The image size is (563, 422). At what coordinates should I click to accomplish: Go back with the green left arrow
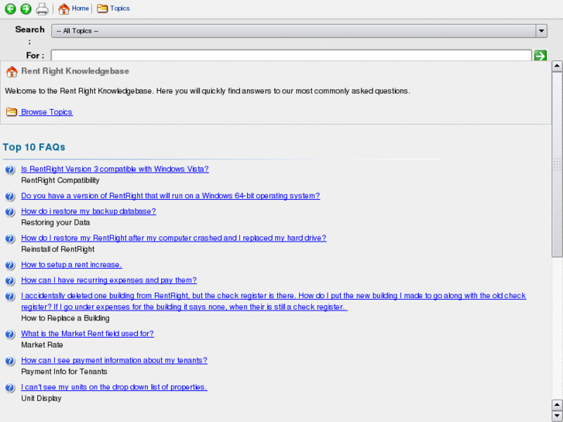point(10,9)
